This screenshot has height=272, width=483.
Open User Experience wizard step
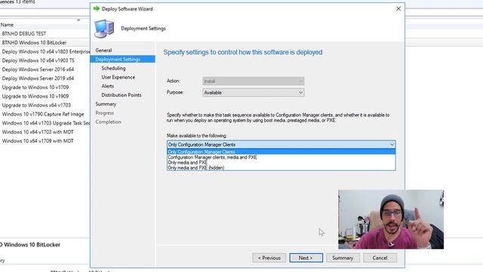point(118,77)
